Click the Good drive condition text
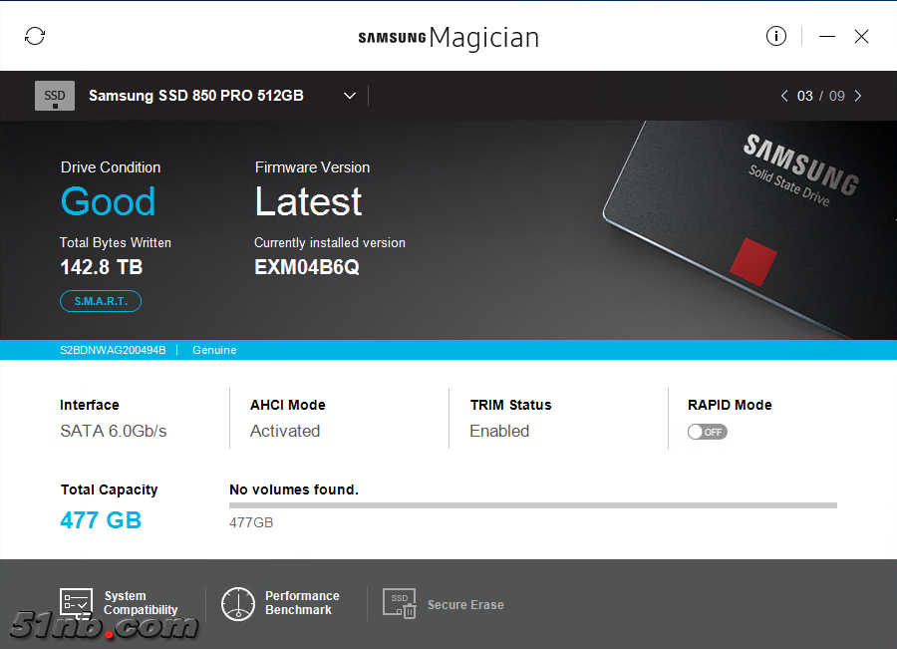897x649 pixels. (108, 201)
